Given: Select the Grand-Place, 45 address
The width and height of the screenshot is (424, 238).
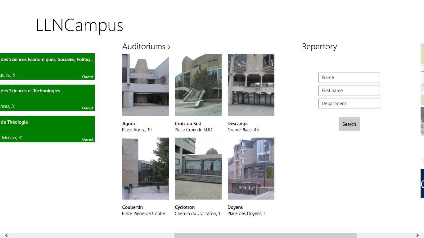Looking at the screenshot, I should [243, 130].
